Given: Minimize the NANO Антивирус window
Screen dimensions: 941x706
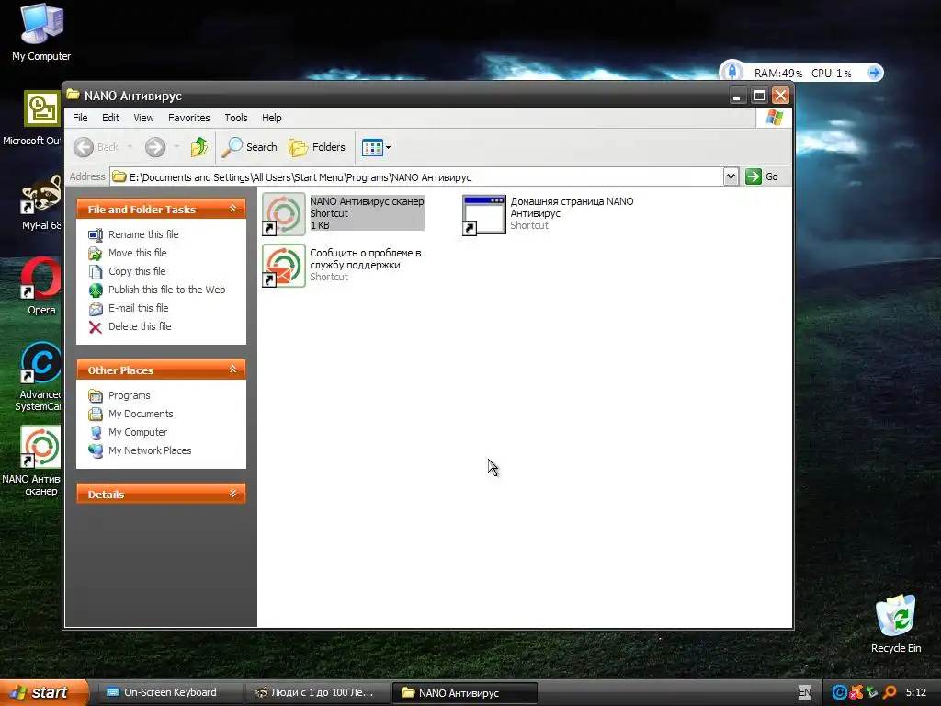Looking at the screenshot, I should (x=737, y=96).
